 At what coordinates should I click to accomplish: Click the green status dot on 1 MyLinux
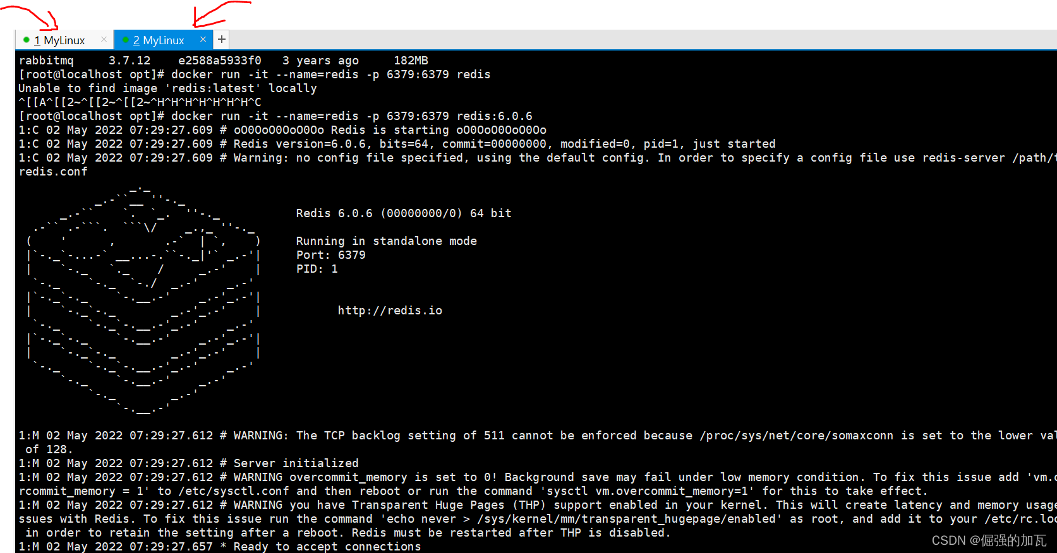[x=26, y=40]
